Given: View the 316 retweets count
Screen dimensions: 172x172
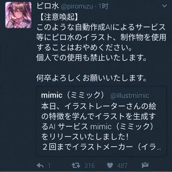Looking at the screenshot, I should click(x=89, y=166).
